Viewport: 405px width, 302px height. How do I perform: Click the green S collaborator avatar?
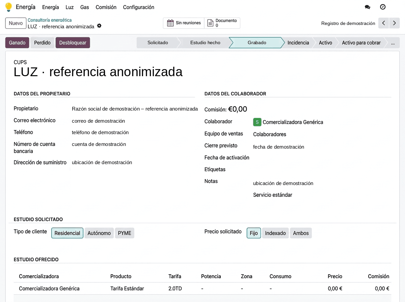click(x=257, y=122)
